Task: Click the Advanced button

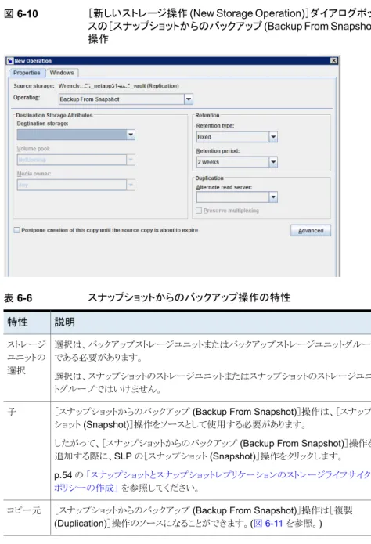Action: tap(311, 231)
